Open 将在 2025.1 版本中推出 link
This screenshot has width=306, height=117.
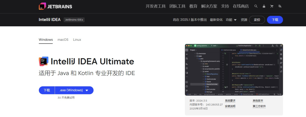pos(190,20)
